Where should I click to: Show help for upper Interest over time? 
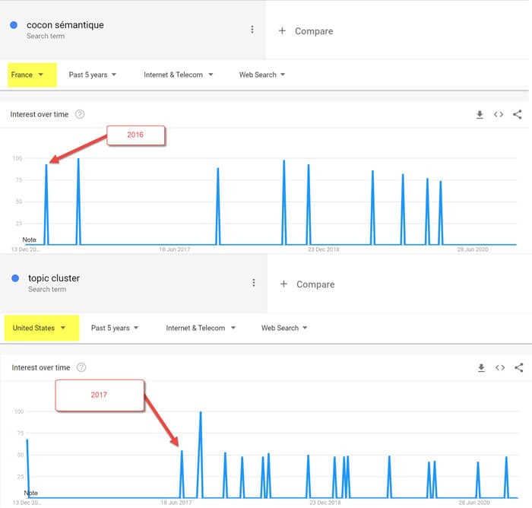pyautogui.click(x=80, y=115)
